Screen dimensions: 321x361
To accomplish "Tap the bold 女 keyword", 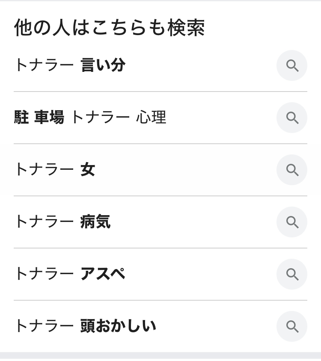I will click(88, 170).
